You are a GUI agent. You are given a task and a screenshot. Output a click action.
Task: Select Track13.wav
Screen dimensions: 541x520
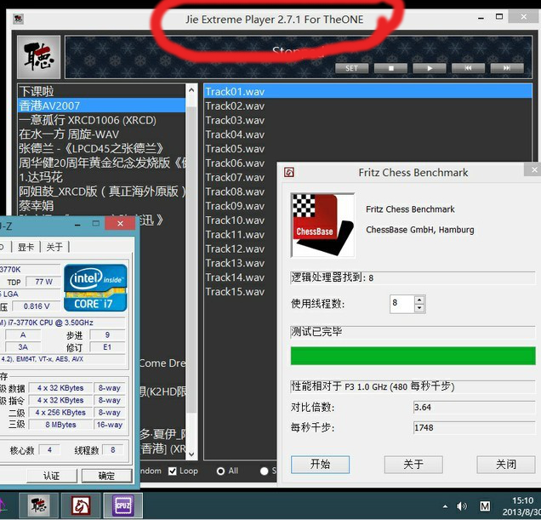tap(240, 263)
